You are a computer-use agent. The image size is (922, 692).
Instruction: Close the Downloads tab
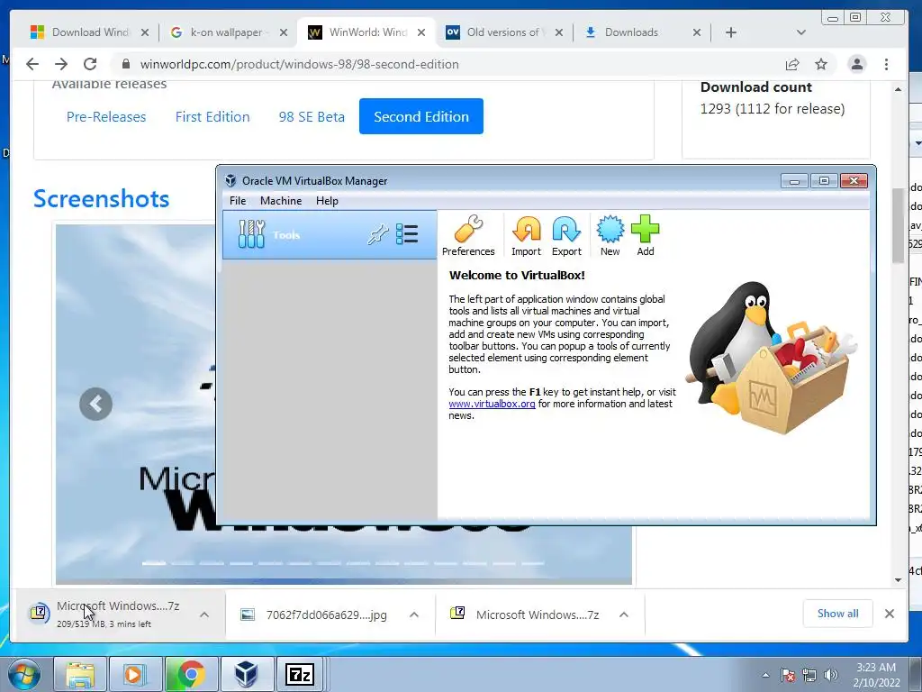click(x=696, y=32)
